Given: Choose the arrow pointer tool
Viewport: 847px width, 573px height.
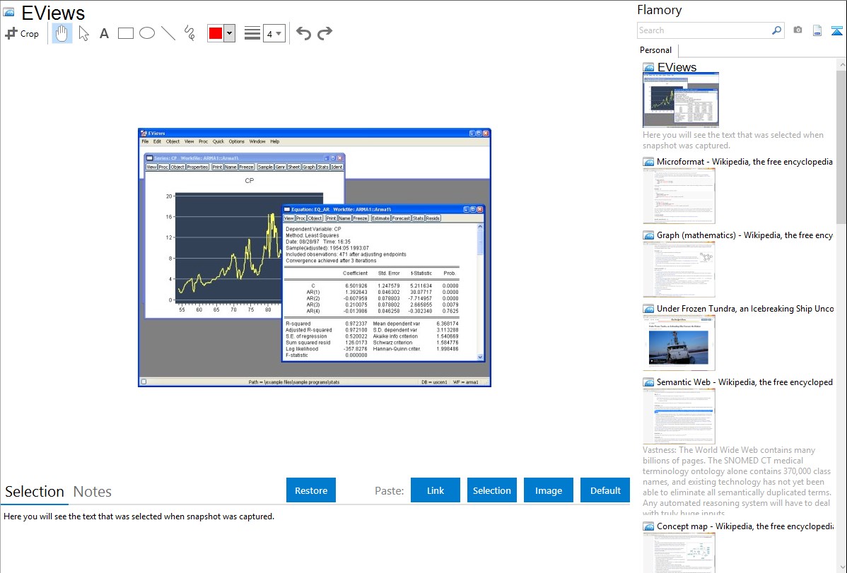Looking at the screenshot, I should tap(83, 33).
